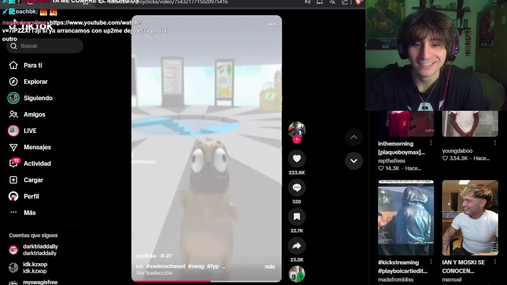Click the share icon in browser address bar
This screenshot has height=285, width=507.
pos(345,2)
